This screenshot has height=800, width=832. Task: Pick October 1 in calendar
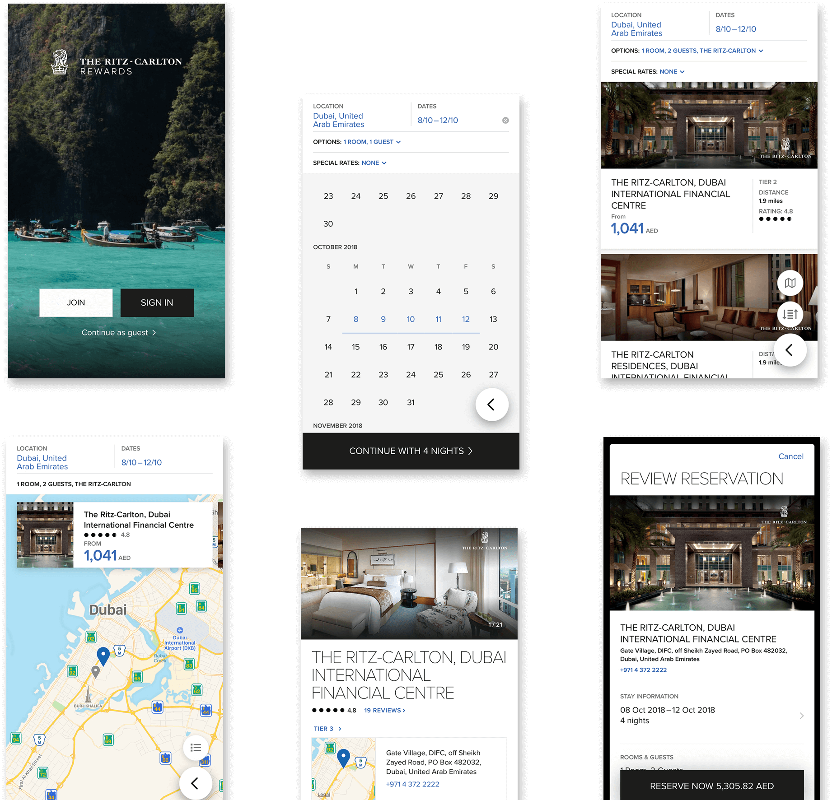[356, 292]
